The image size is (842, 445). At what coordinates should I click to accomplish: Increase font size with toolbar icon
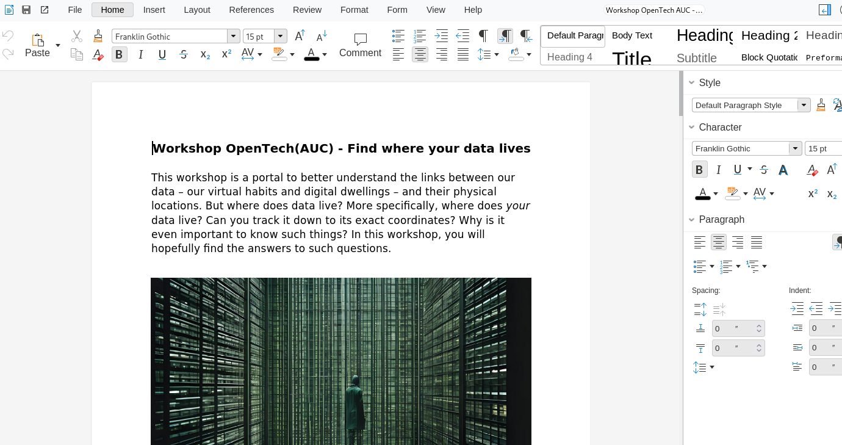click(300, 36)
